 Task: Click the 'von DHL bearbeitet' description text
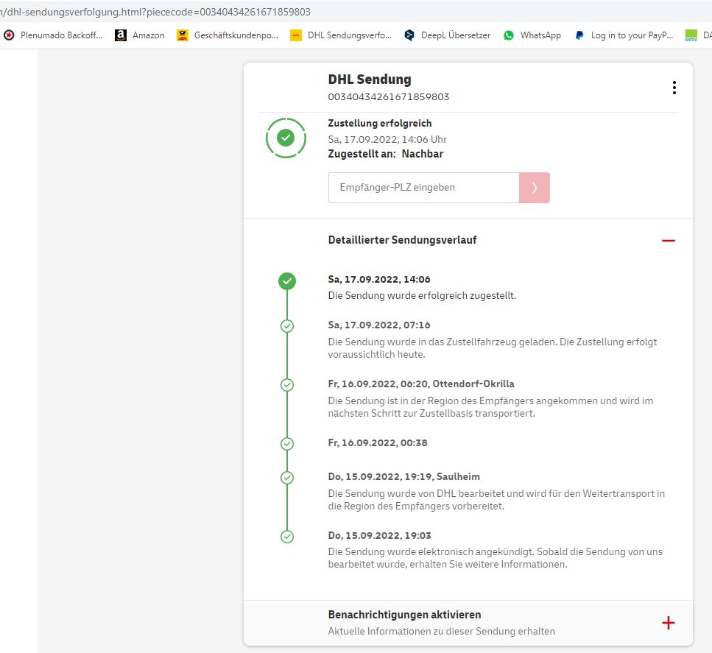(496, 500)
